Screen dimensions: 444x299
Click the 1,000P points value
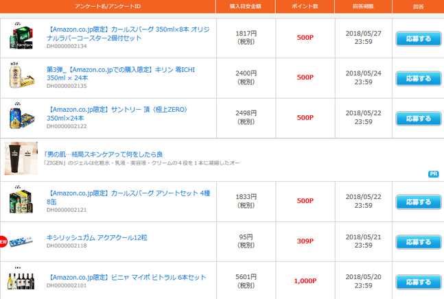click(305, 281)
